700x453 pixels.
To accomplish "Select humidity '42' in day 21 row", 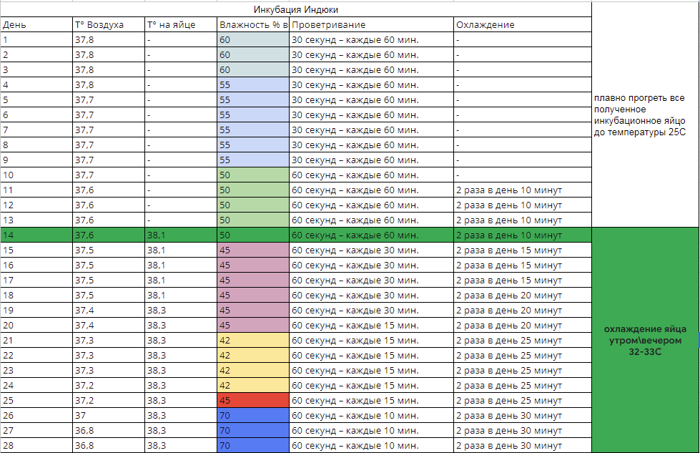I will click(x=253, y=341).
